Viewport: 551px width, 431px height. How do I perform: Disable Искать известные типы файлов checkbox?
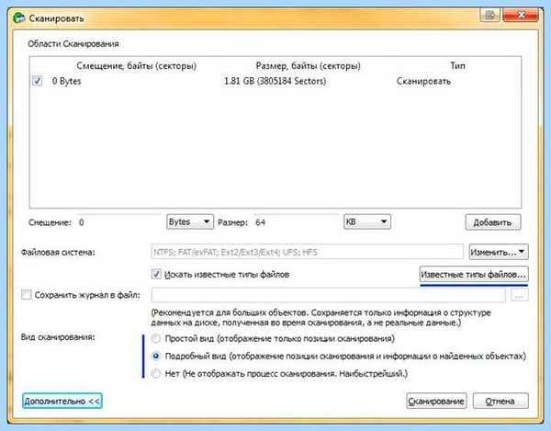(156, 274)
